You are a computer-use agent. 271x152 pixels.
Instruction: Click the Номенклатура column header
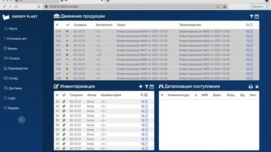178,95
